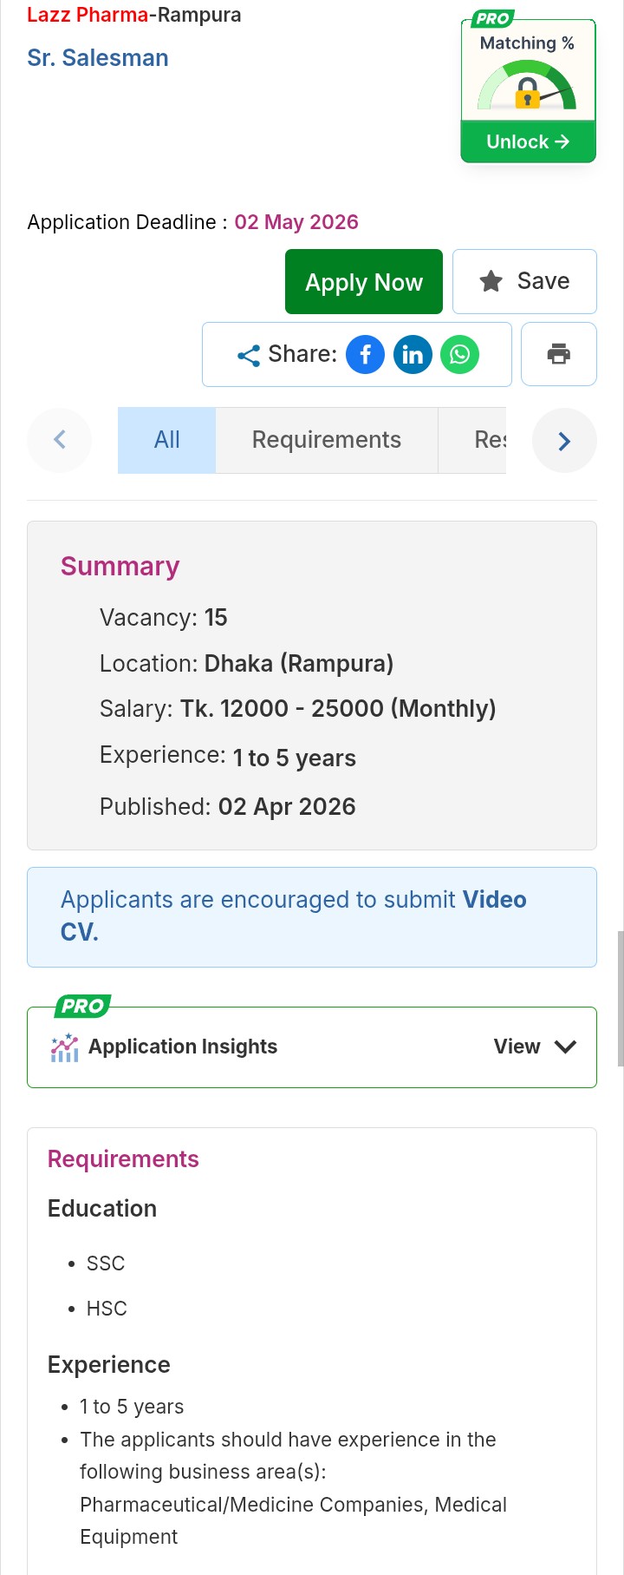624x1575 pixels.
Task: Share job via WhatsApp icon
Action: pyautogui.click(x=459, y=355)
